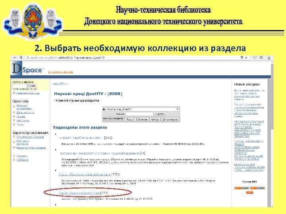This screenshot has width=286, height=214.
Task: Open the Авторы browse link in sidebar
Action: 21,117
